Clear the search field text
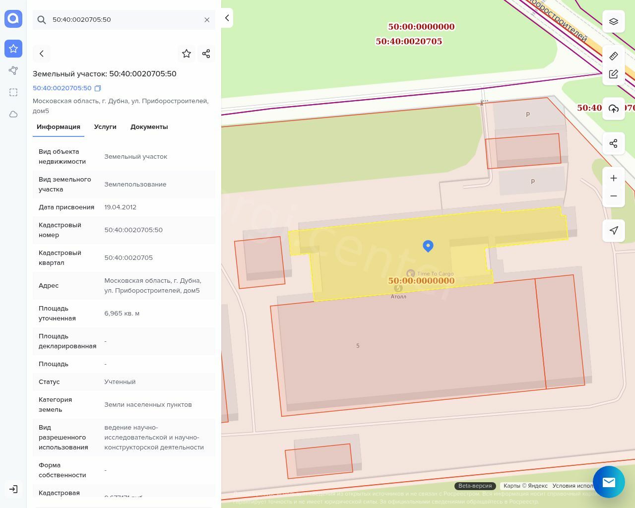 [207, 20]
